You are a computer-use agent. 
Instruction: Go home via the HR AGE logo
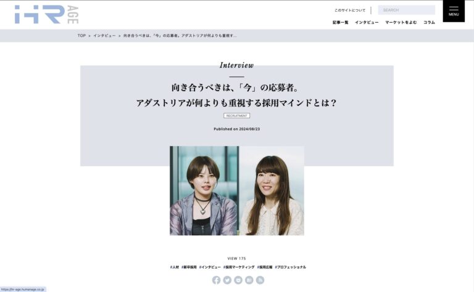tap(46, 14)
